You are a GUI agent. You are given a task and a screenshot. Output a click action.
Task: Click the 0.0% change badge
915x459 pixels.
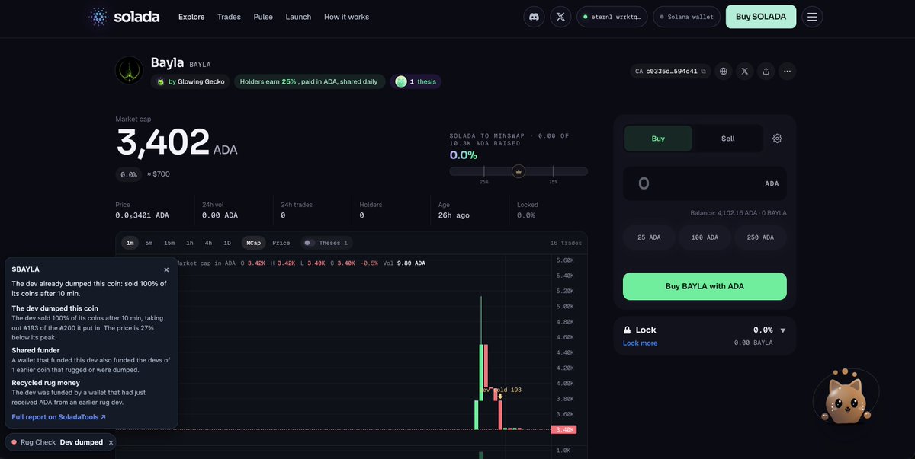click(129, 174)
